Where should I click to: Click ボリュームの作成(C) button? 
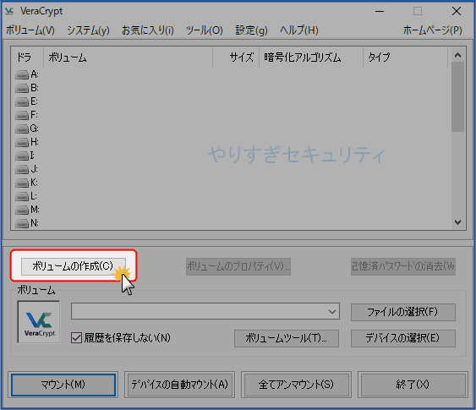tap(74, 266)
